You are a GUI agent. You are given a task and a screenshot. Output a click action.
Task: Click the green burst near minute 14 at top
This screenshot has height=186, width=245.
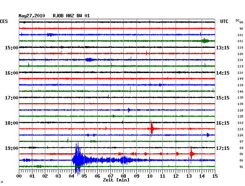tap(205, 41)
